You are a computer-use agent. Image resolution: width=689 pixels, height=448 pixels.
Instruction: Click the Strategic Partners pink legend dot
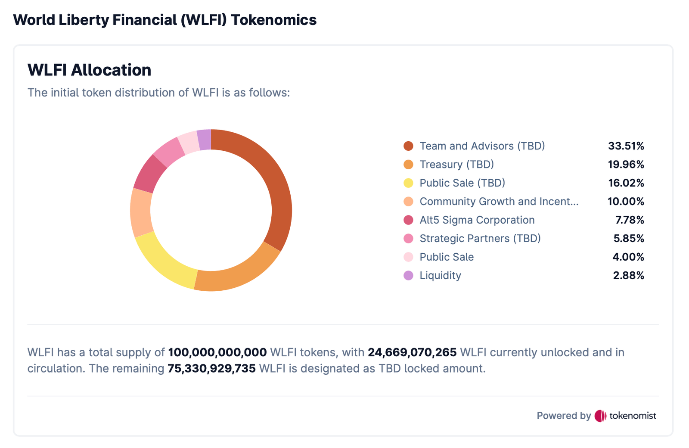[x=408, y=239]
